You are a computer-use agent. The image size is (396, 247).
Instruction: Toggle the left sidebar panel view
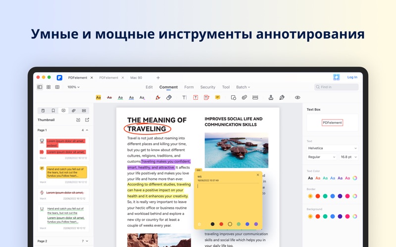click(x=40, y=87)
